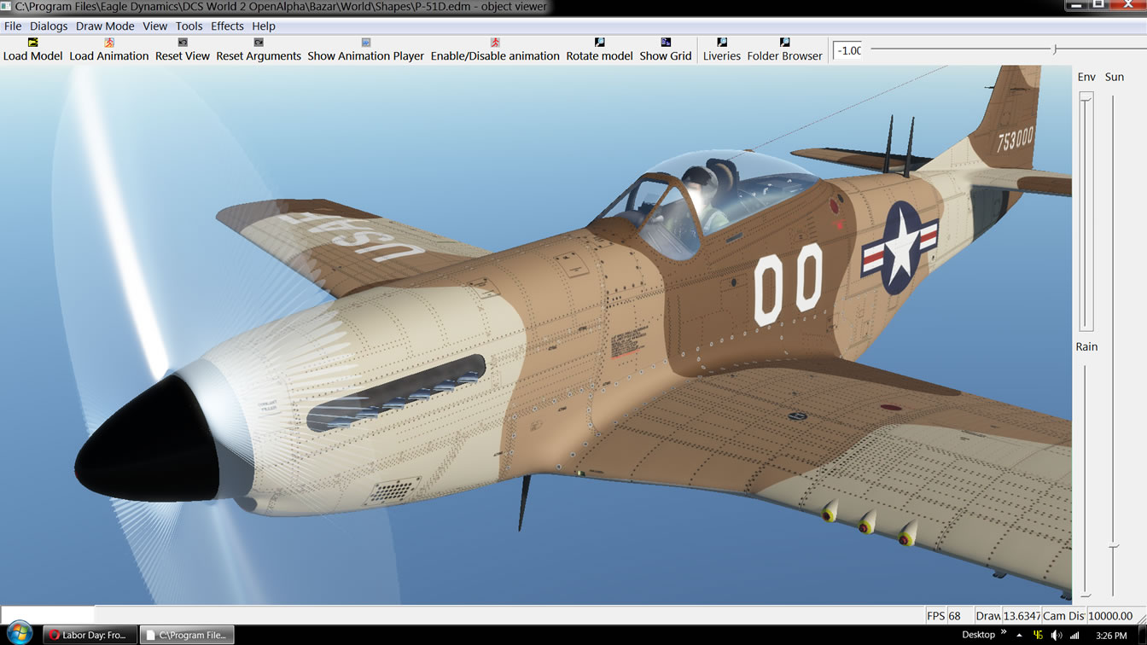Click the argument value field showing -1.00
1147x645 pixels.
[x=849, y=50]
